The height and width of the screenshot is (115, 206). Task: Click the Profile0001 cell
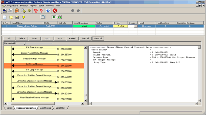(50, 26)
